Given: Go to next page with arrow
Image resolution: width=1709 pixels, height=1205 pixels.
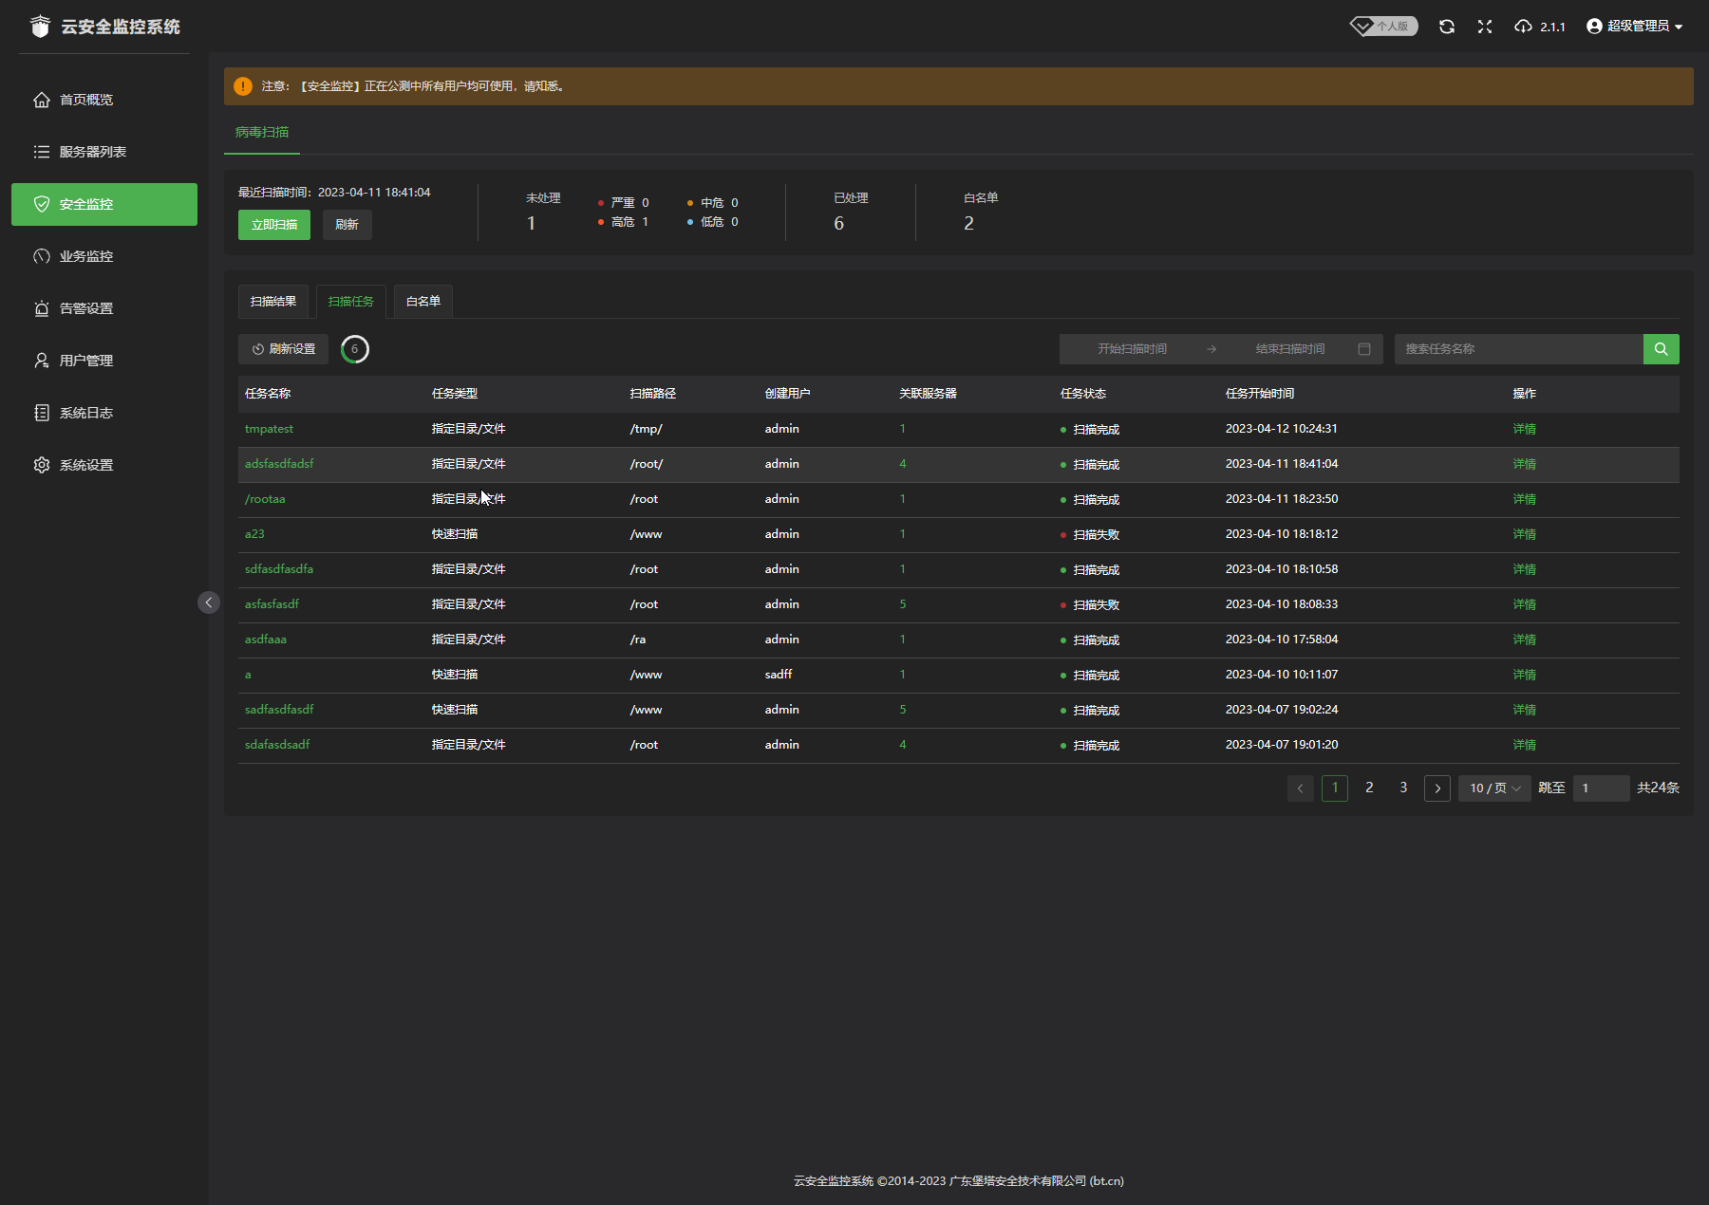Looking at the screenshot, I should pyautogui.click(x=1437, y=788).
